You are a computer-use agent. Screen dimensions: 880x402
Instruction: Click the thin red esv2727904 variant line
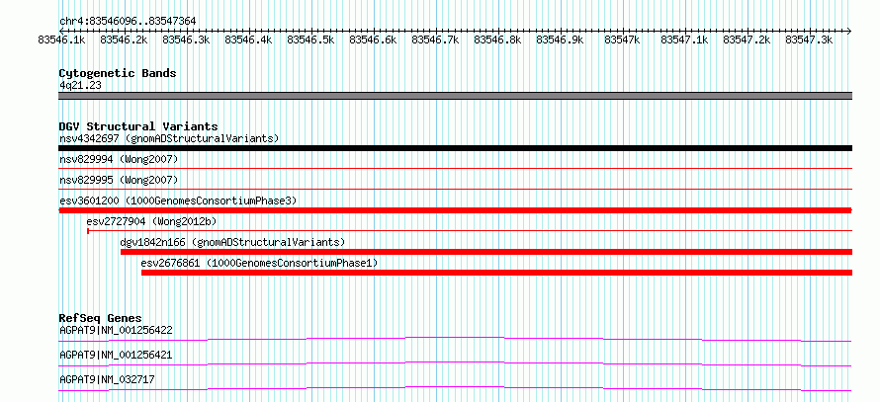pyautogui.click(x=470, y=230)
